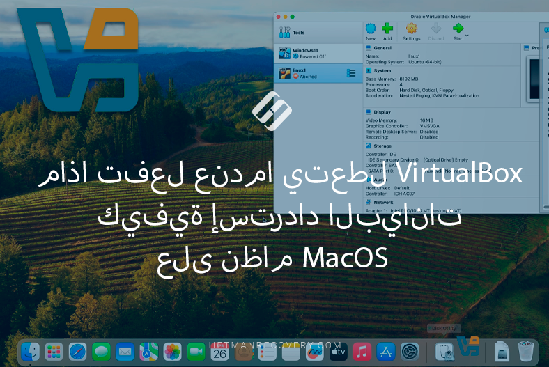Click the Oracle VirtualBox Manager title bar
This screenshot has height=367, width=549.
pyautogui.click(x=440, y=17)
